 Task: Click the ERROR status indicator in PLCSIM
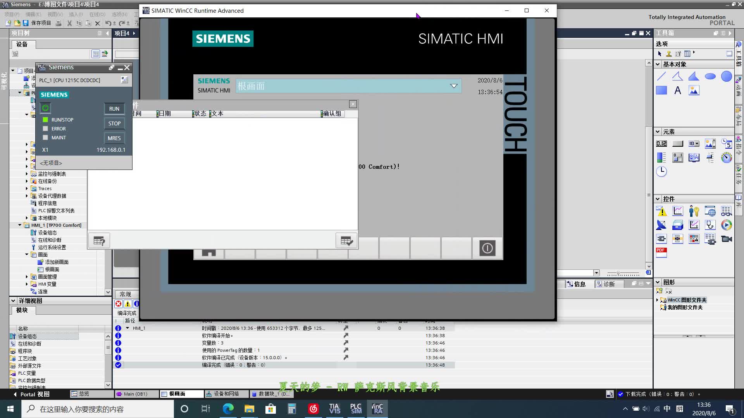tap(45, 128)
